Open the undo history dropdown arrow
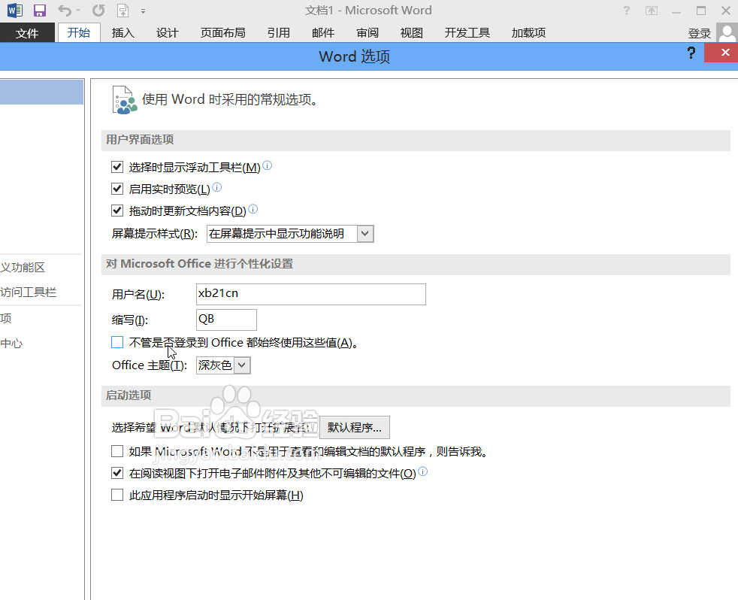 (78, 11)
